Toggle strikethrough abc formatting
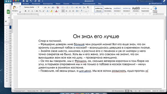Screen dimensions: 167x94 [37, 11]
